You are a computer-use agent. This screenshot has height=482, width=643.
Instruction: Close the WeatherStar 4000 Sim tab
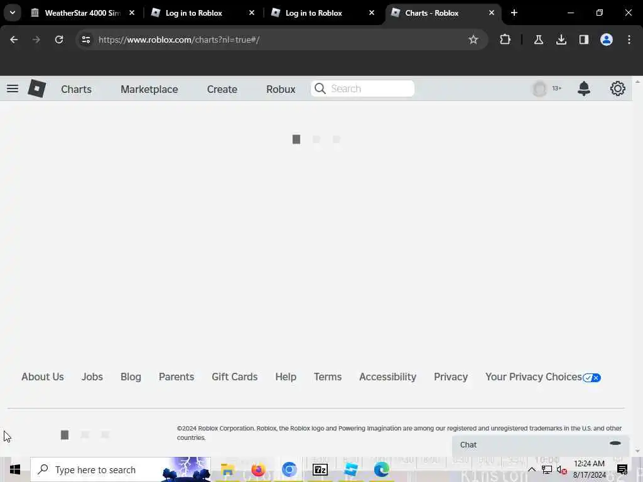click(x=132, y=13)
